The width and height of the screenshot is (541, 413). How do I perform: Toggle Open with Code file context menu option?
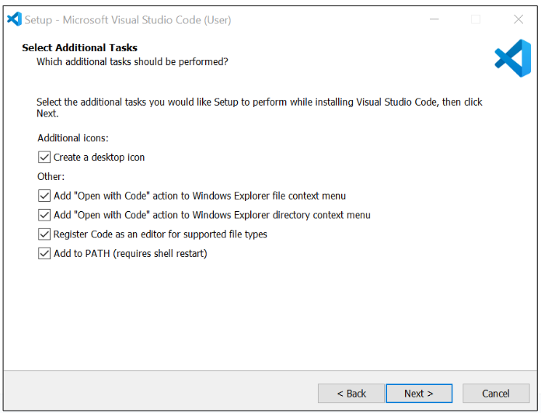pyautogui.click(x=44, y=196)
